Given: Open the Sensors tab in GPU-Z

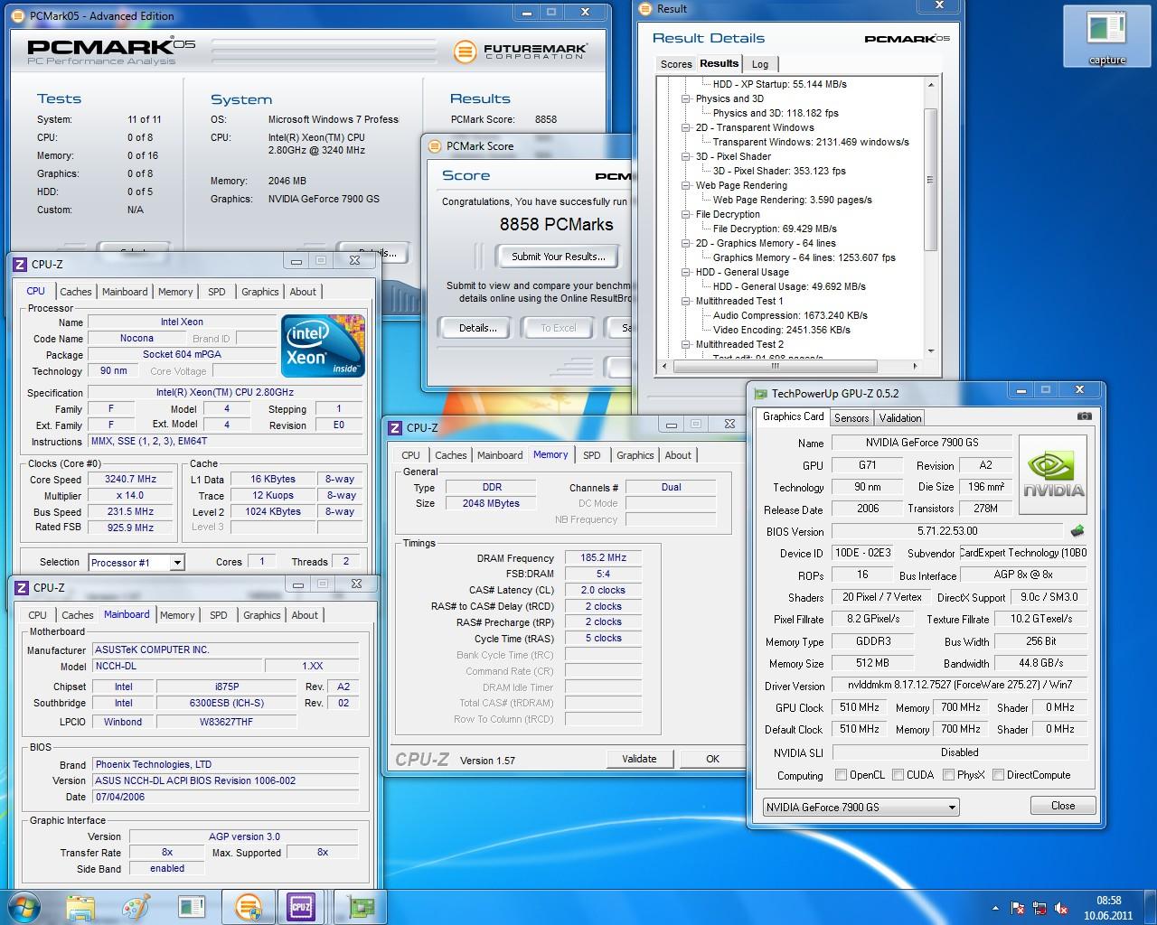Looking at the screenshot, I should [851, 418].
